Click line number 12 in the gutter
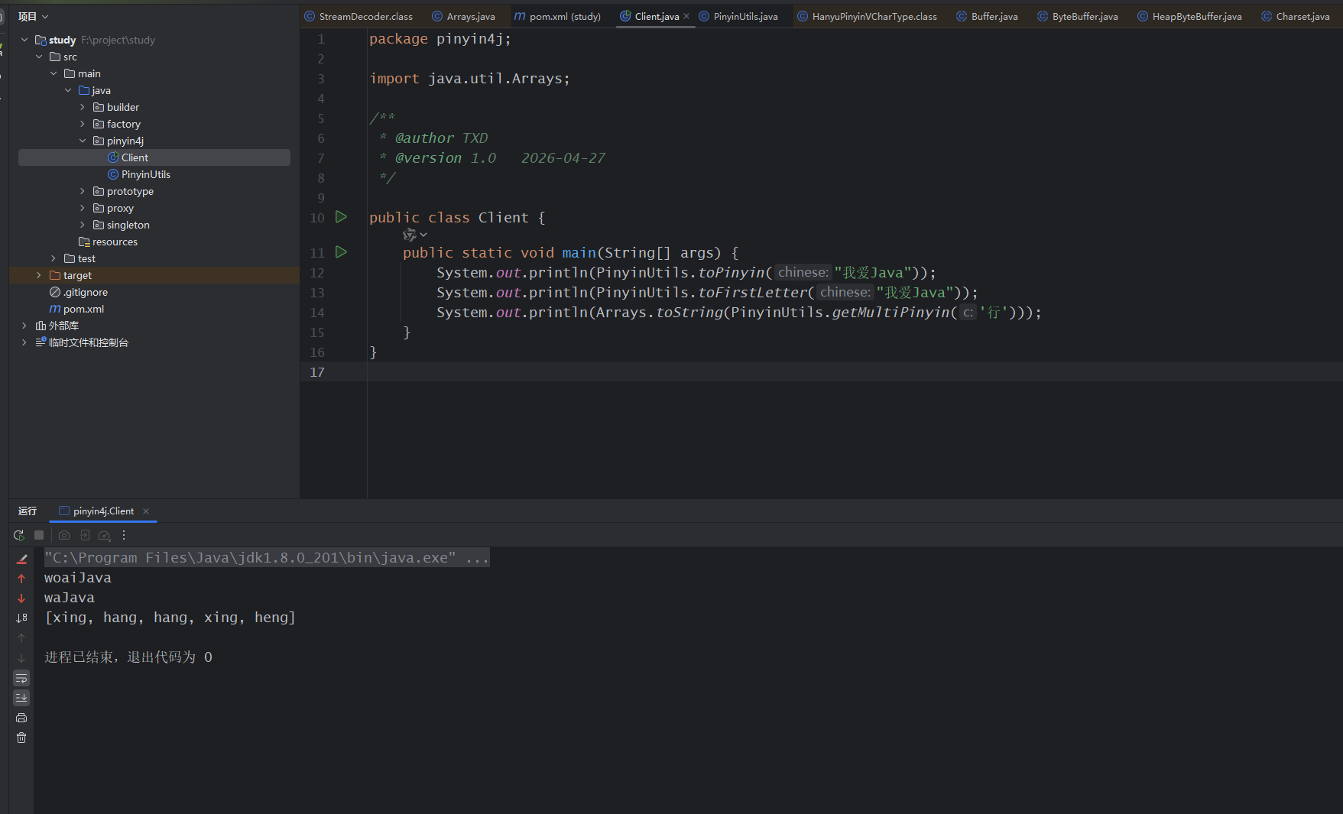 (317, 273)
